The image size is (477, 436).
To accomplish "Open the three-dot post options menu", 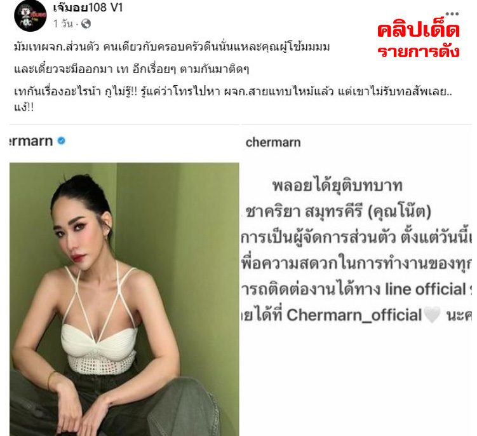I will [x=452, y=14].
